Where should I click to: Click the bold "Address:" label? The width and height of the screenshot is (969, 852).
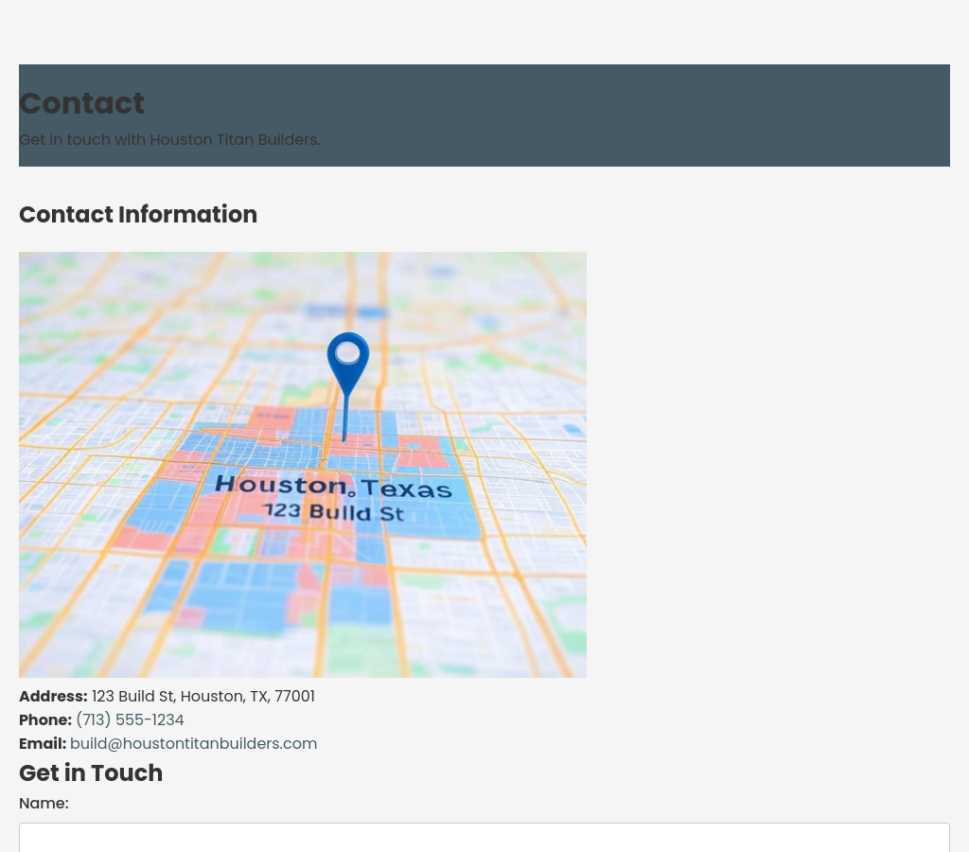tap(53, 697)
